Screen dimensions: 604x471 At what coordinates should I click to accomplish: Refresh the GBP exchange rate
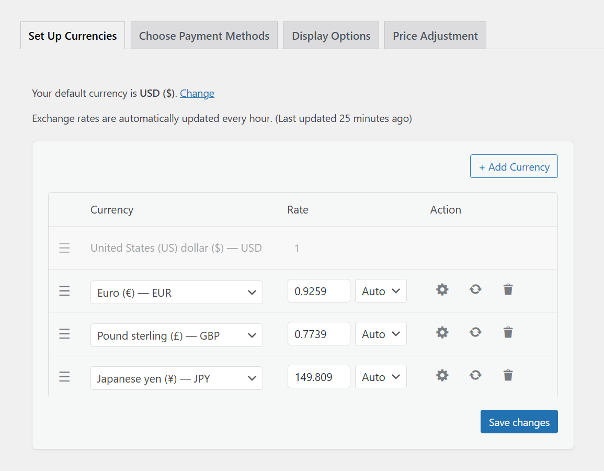point(475,332)
